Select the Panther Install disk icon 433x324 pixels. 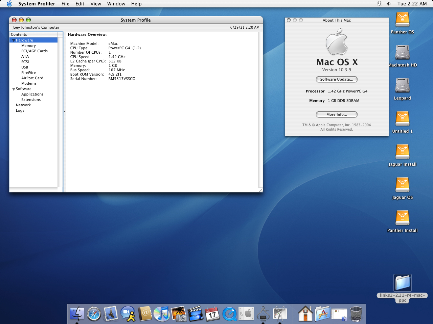(402, 218)
